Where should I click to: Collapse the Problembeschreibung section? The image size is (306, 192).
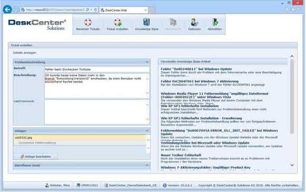click(147, 62)
